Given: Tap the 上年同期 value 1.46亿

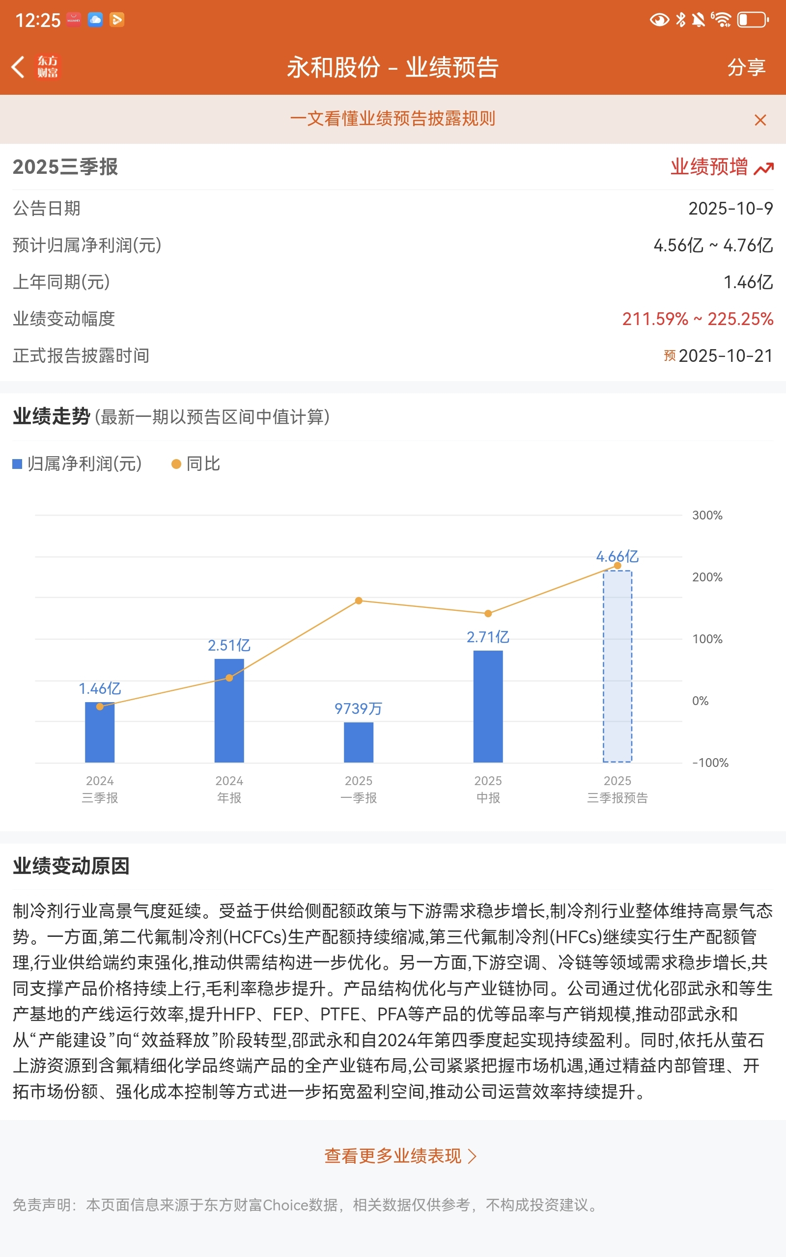Looking at the screenshot, I should coord(748,282).
